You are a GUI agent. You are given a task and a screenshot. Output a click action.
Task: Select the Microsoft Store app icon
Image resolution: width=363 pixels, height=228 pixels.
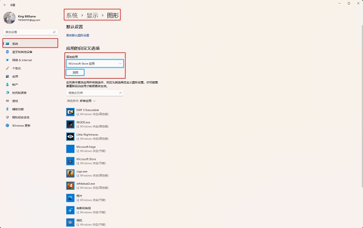[70, 161]
